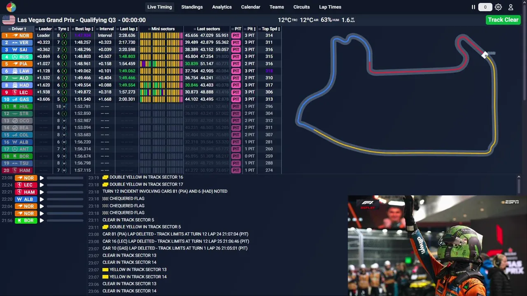
Task: Play the 21:56 BOR team radio
Action: coord(41,220)
